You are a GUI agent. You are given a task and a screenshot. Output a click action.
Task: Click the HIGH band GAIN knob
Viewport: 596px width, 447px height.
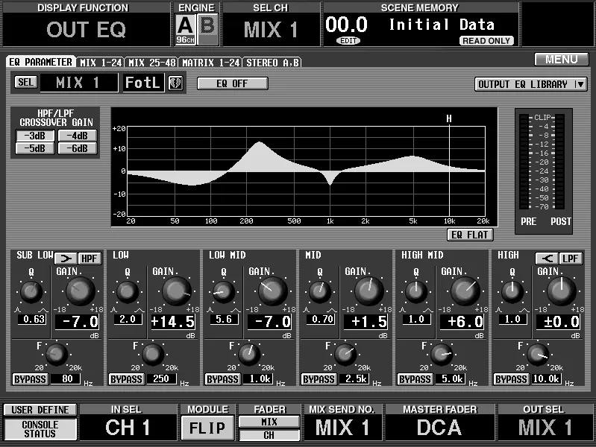561,291
